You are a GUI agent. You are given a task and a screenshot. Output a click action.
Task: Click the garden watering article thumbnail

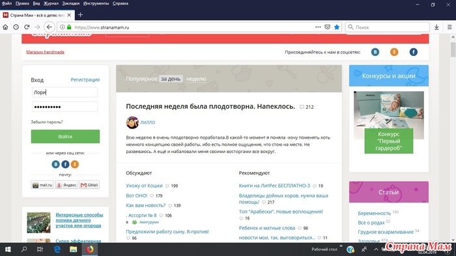point(38,223)
